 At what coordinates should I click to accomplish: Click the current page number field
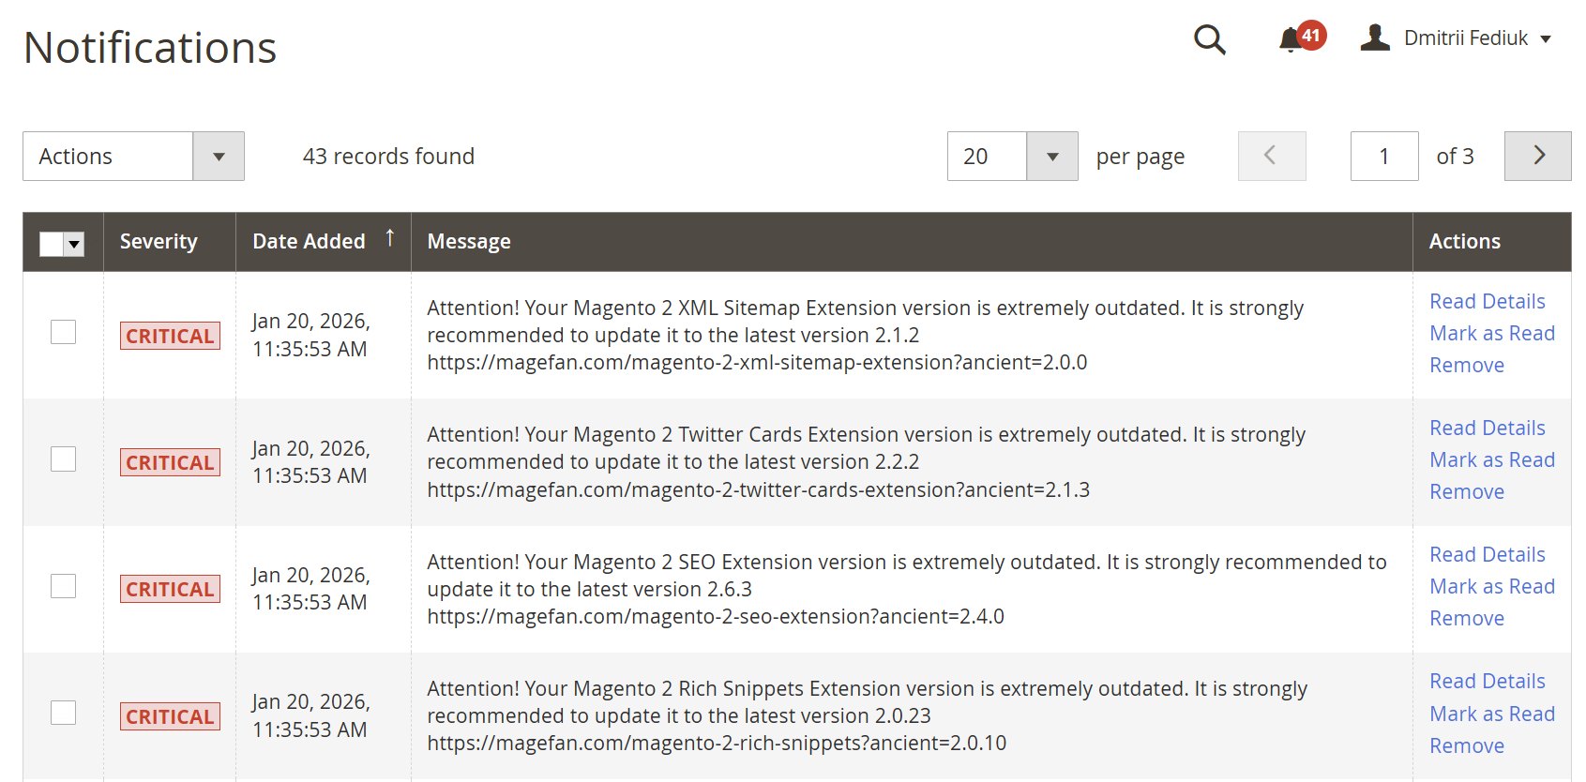pos(1383,157)
